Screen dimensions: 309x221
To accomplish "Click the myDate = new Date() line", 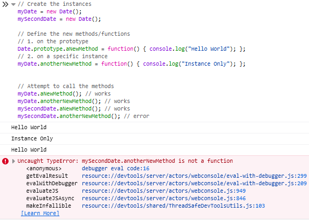I will pos(49,11).
